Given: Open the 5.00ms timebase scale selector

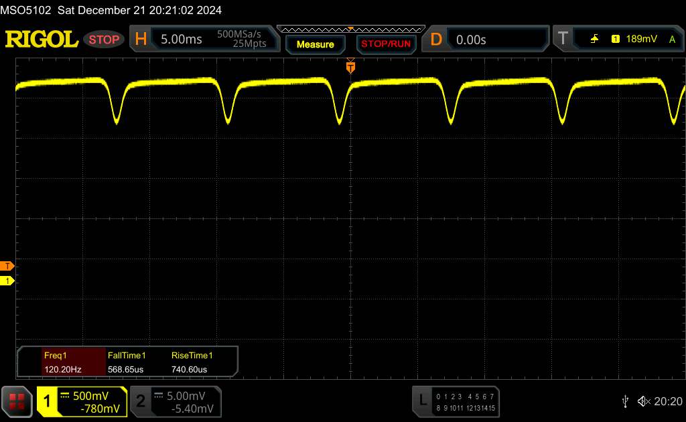Looking at the screenshot, I should click(181, 40).
